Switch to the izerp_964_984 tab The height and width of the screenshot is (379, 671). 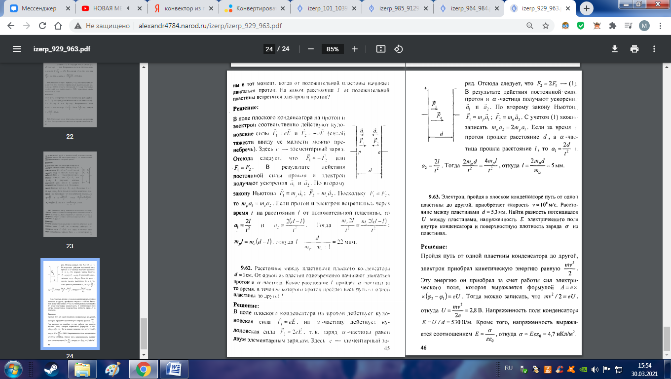click(x=470, y=8)
